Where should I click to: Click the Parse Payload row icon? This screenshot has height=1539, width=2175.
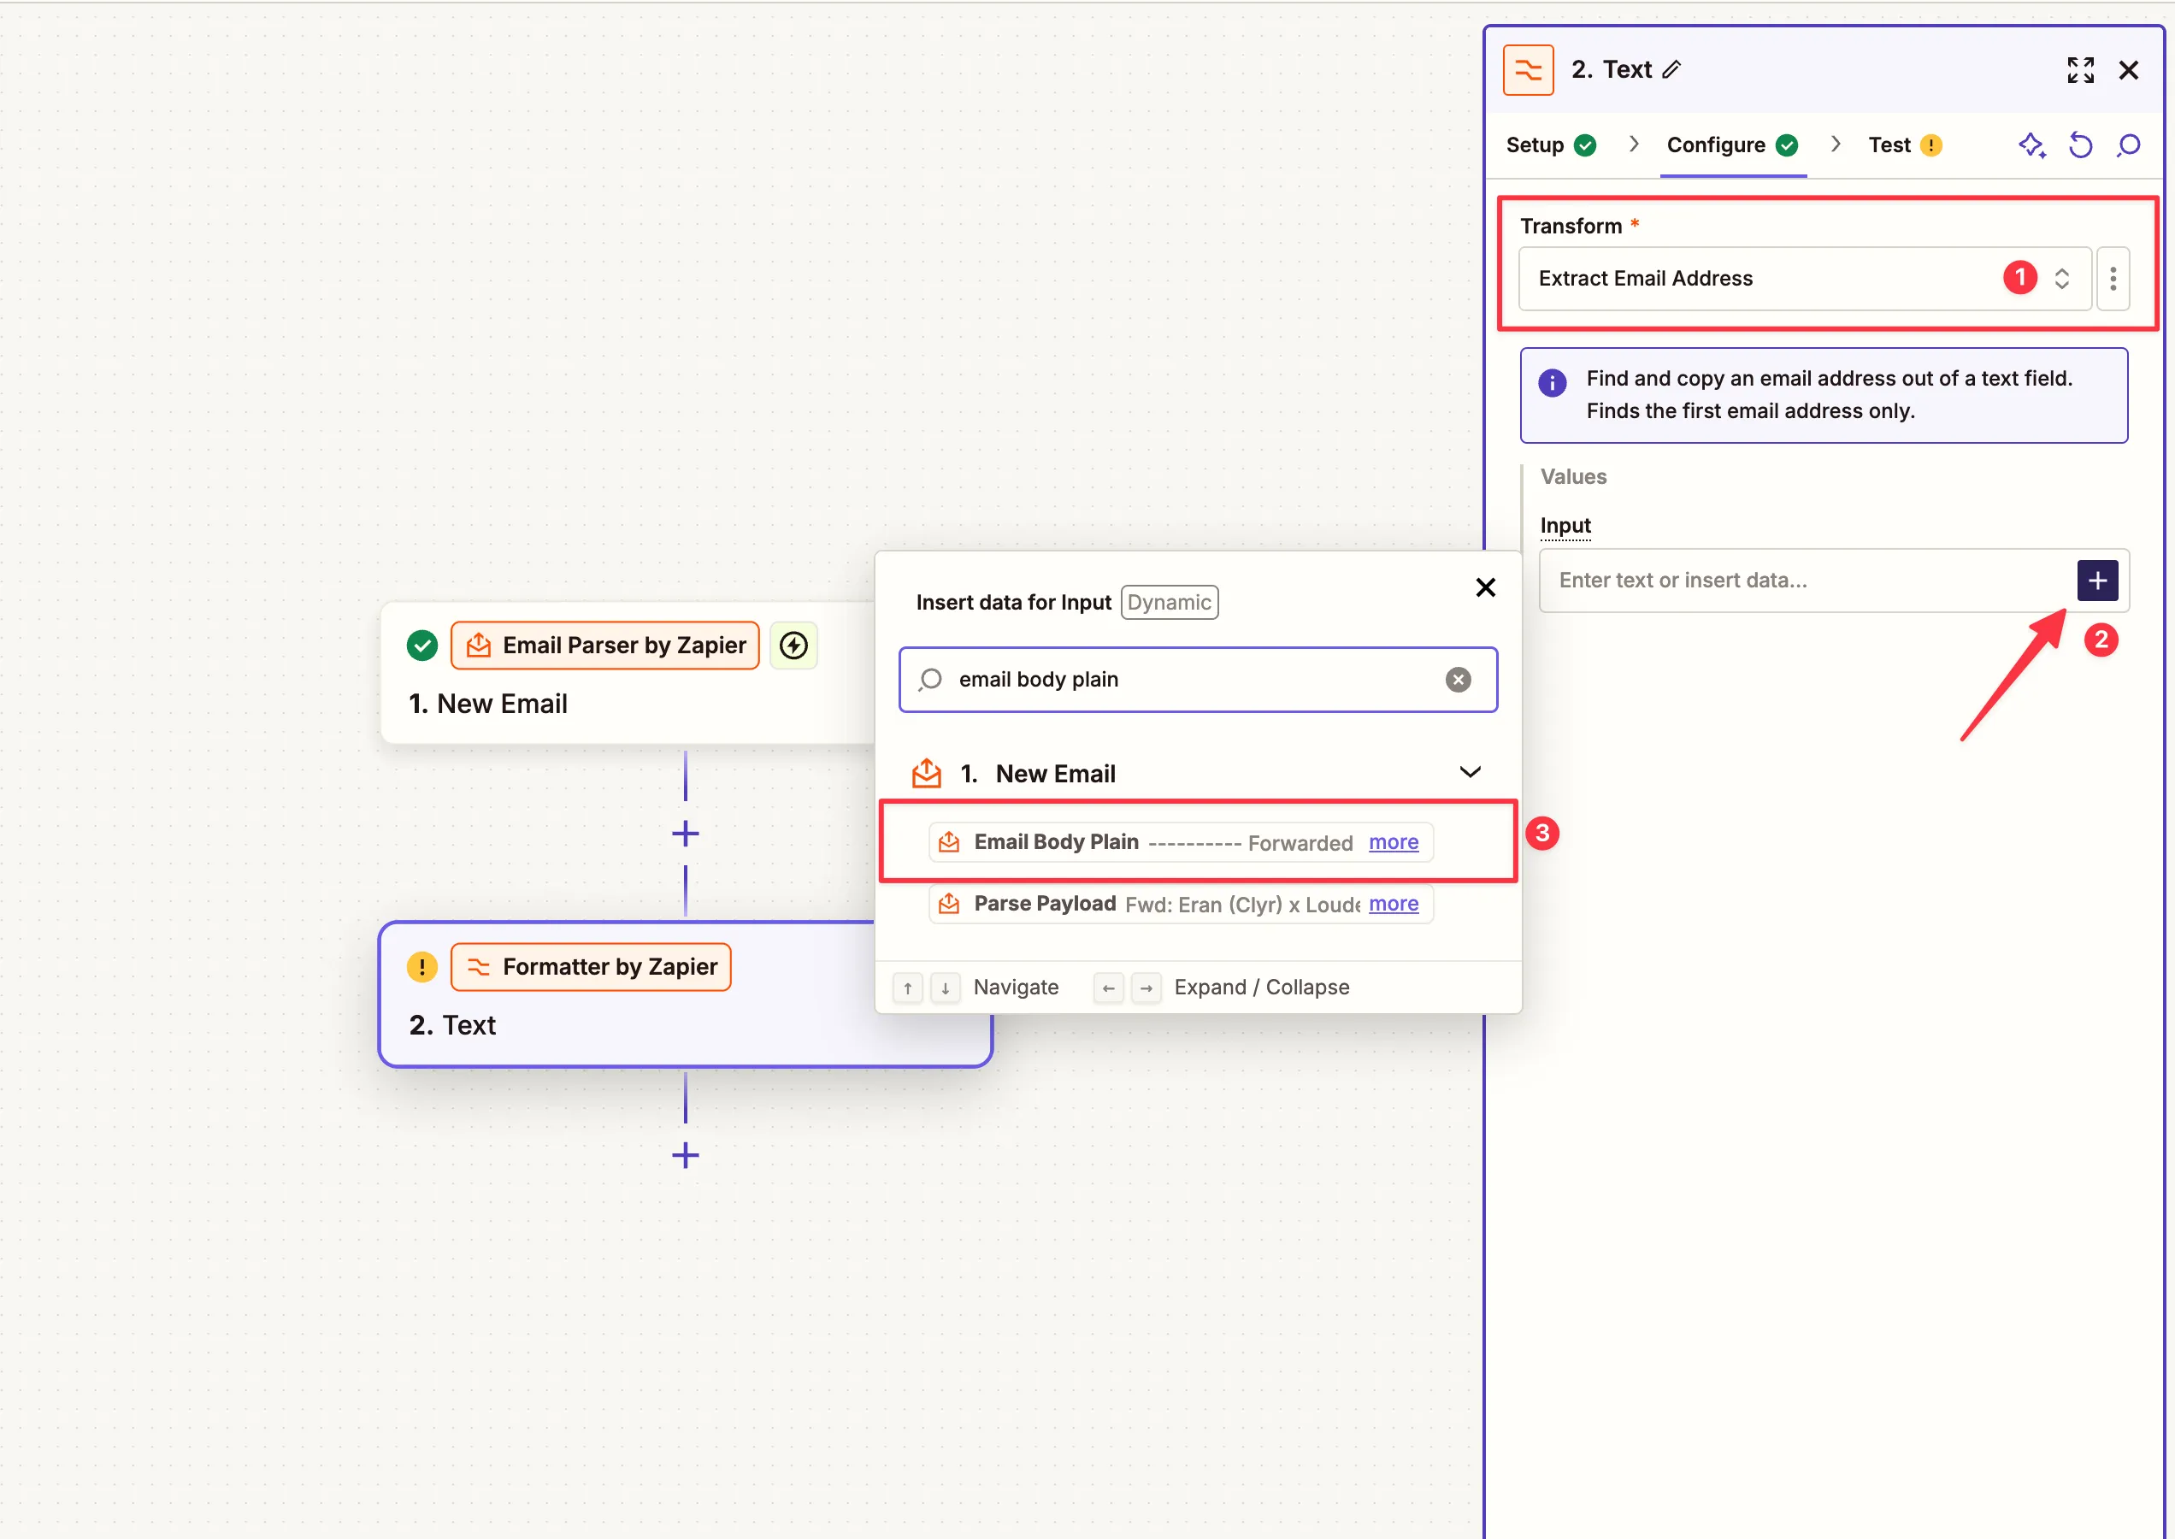click(x=949, y=904)
